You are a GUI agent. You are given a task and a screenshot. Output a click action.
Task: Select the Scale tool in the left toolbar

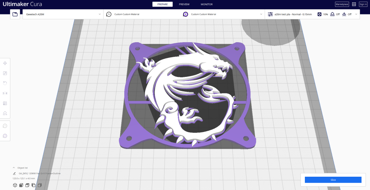point(5,73)
